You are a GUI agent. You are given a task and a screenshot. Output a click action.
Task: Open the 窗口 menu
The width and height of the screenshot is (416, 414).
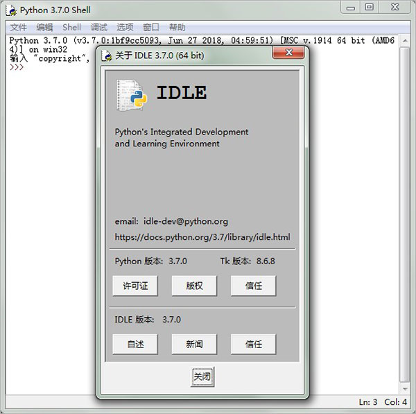(151, 27)
